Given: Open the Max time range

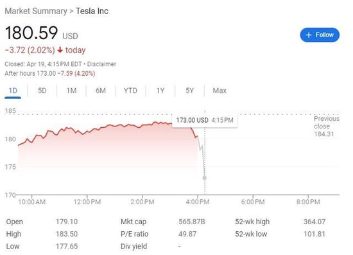Looking at the screenshot, I should point(220,91).
